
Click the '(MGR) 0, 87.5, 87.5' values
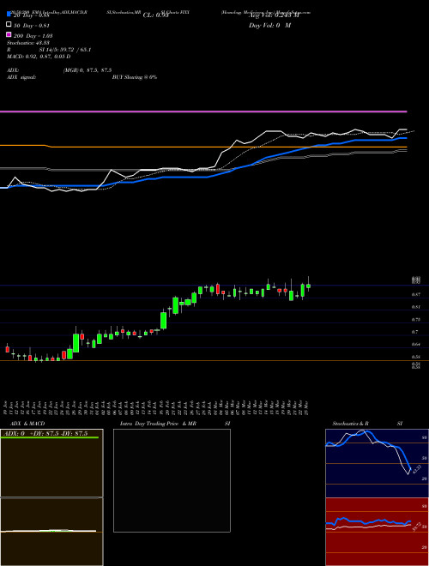pos(87,70)
